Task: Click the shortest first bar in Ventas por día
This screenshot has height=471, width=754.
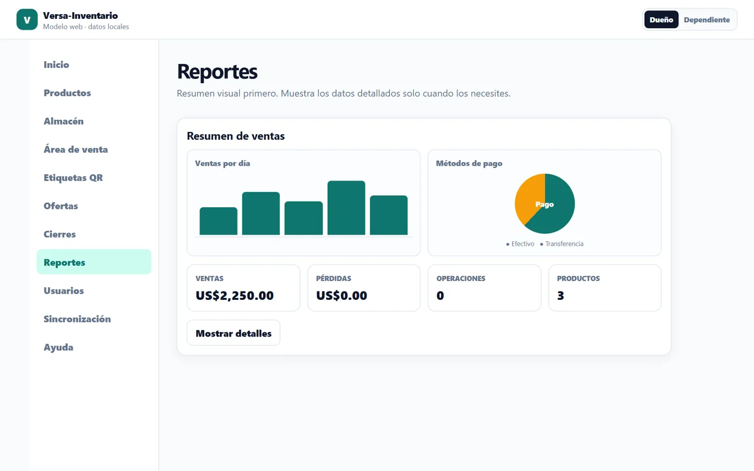Action: click(x=218, y=221)
